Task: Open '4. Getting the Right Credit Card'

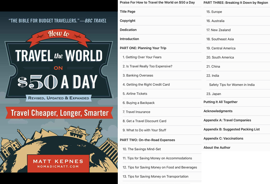Action: pos(162,85)
